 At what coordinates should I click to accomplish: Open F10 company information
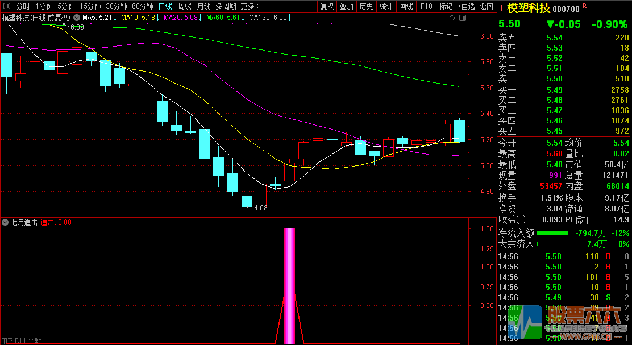click(x=426, y=6)
